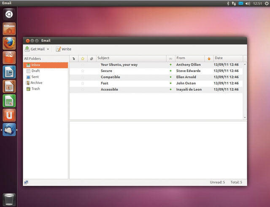
Task: Open Ubuntu Software Center icon
Action: [x=9, y=58]
